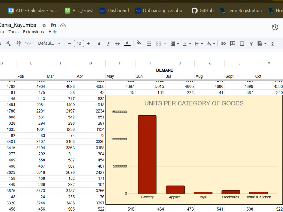Expand the merge cells options arrow
This screenshot has width=283, height=212.
(x=165, y=44)
